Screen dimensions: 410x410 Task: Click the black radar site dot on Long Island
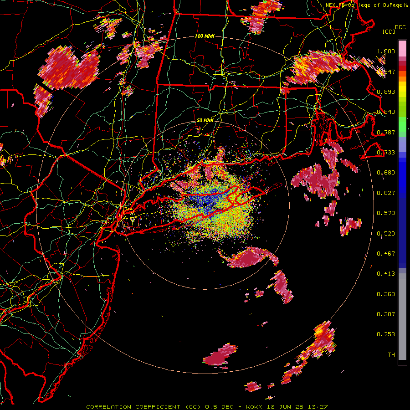point(205,205)
